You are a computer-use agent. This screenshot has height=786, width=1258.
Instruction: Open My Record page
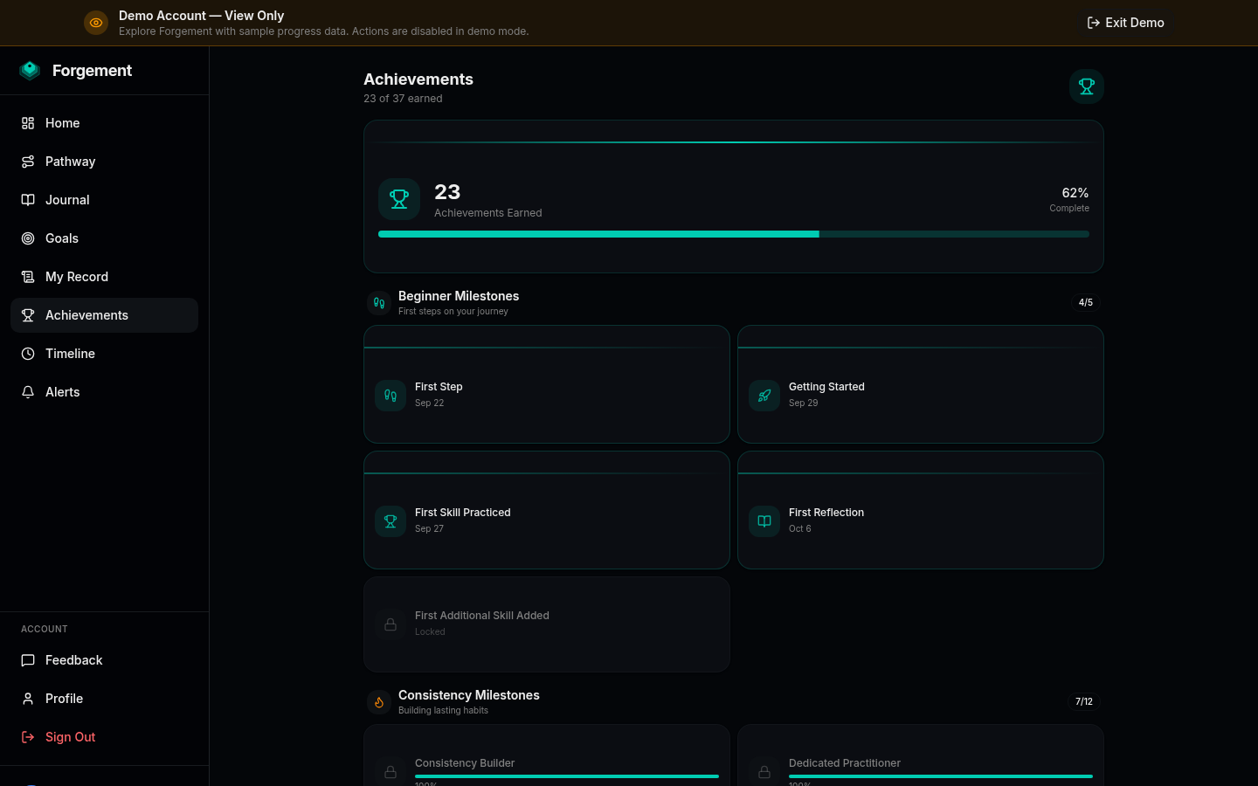pos(104,277)
